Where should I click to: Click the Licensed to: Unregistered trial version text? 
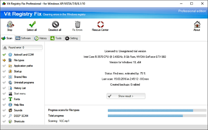pos(125,51)
